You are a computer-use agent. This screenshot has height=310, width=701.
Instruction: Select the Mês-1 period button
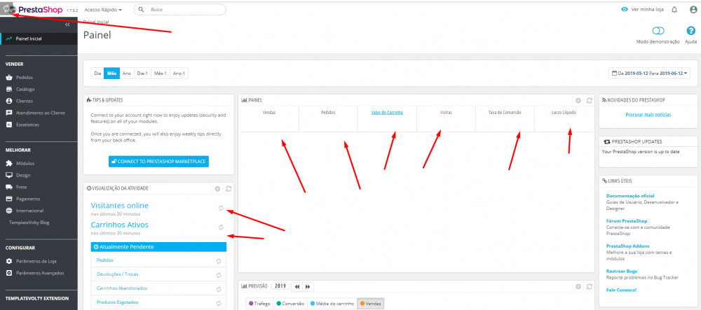pos(160,73)
